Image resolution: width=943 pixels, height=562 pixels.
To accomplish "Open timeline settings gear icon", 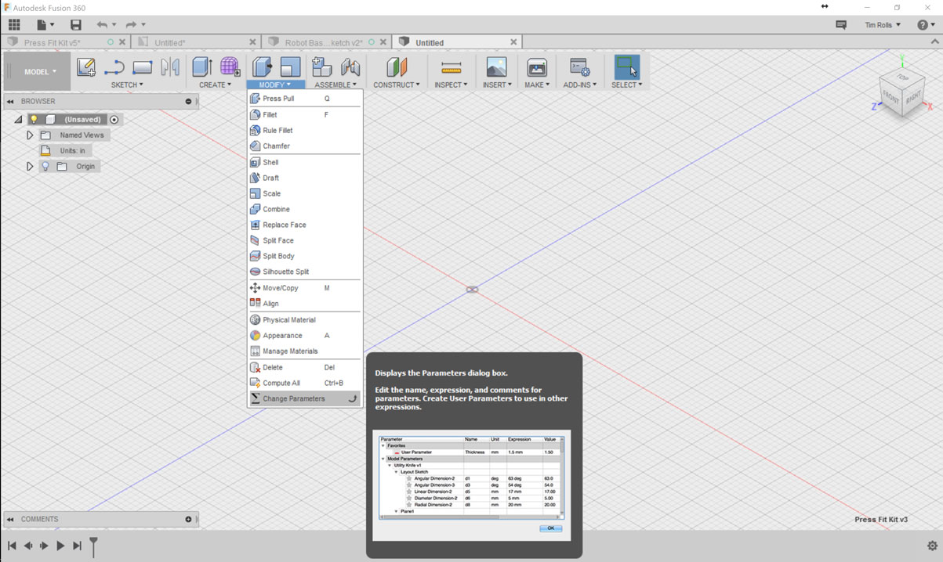I will pos(932,546).
